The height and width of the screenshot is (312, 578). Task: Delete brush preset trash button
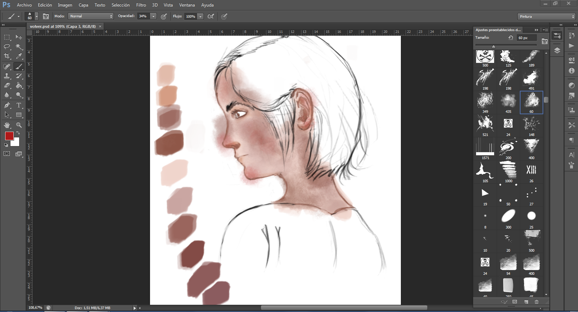coord(536,302)
